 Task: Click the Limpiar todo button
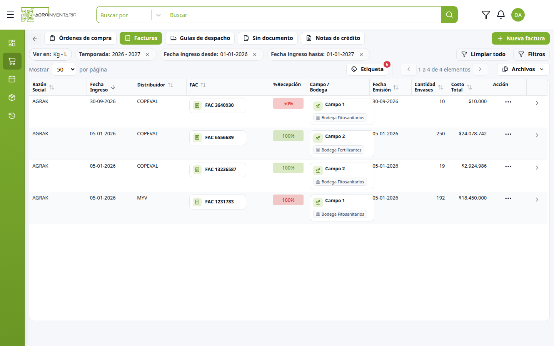[x=483, y=54]
